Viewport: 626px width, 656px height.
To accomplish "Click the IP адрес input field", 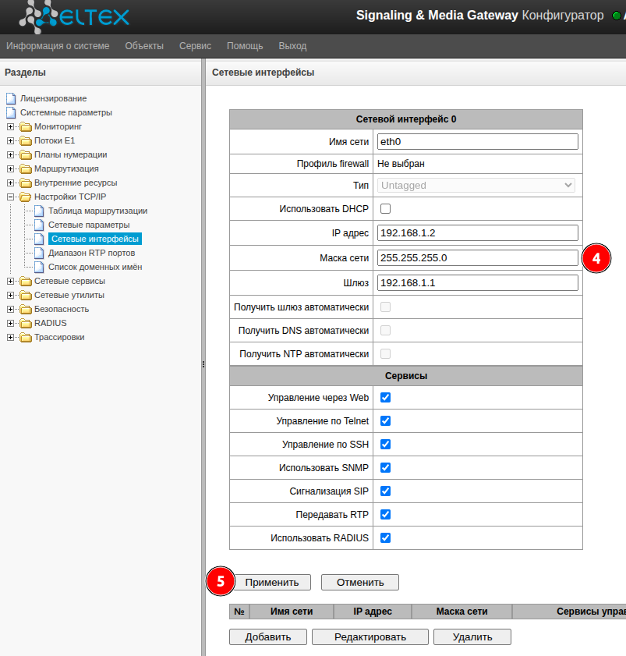I will [x=476, y=233].
